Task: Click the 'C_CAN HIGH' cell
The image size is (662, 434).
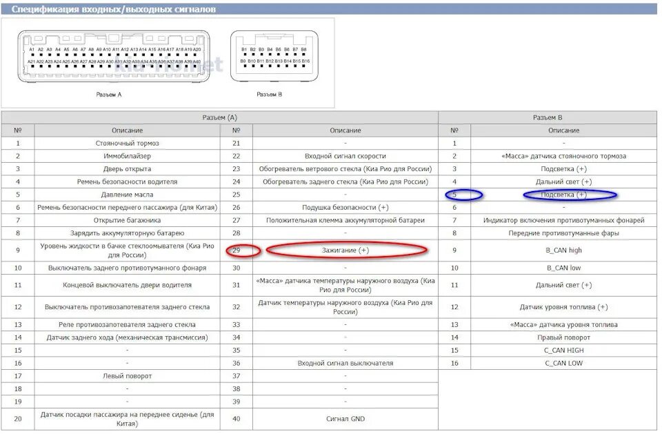Action: 563,351
